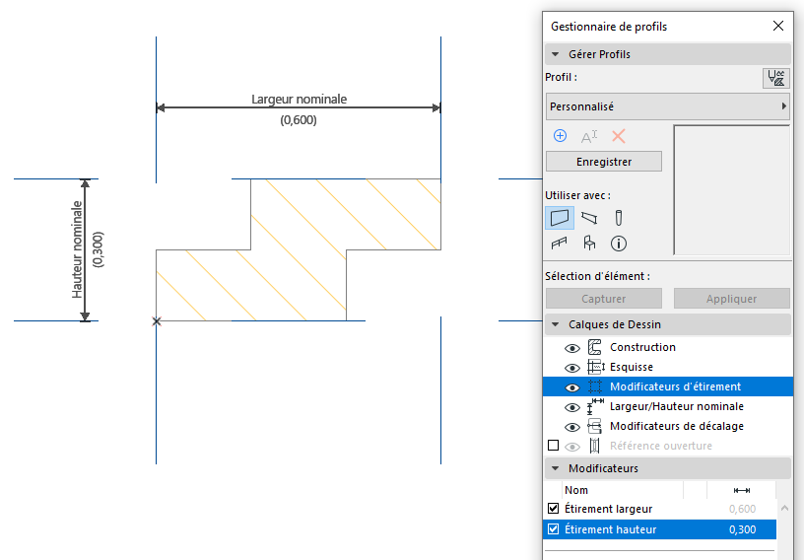Click the Esquisse layer icon
This screenshot has width=804, height=560.
tap(596, 367)
